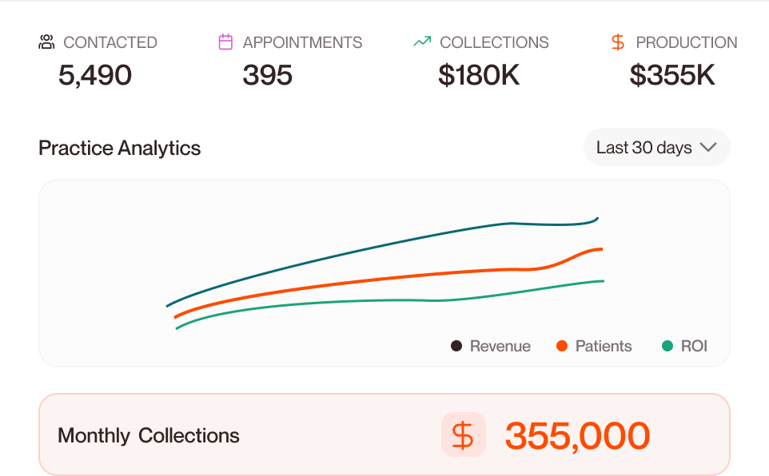The width and height of the screenshot is (769, 476).
Task: Expand the Practice Analytics date filter
Action: pyautogui.click(x=655, y=147)
